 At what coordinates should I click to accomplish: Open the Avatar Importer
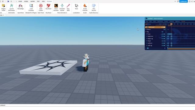click(x=85, y=7)
